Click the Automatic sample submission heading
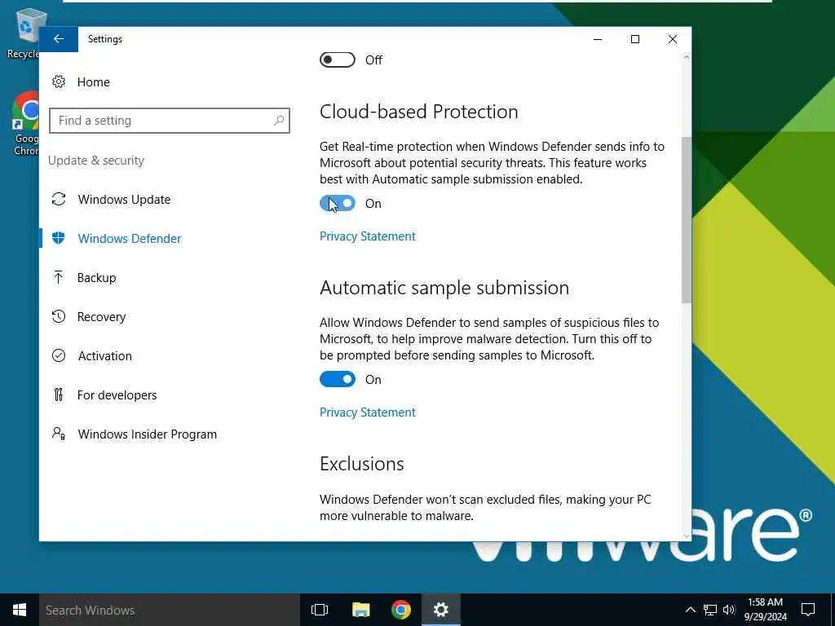The height and width of the screenshot is (626, 835). click(444, 288)
